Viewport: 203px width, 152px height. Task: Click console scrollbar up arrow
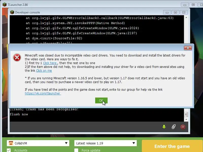point(186,17)
